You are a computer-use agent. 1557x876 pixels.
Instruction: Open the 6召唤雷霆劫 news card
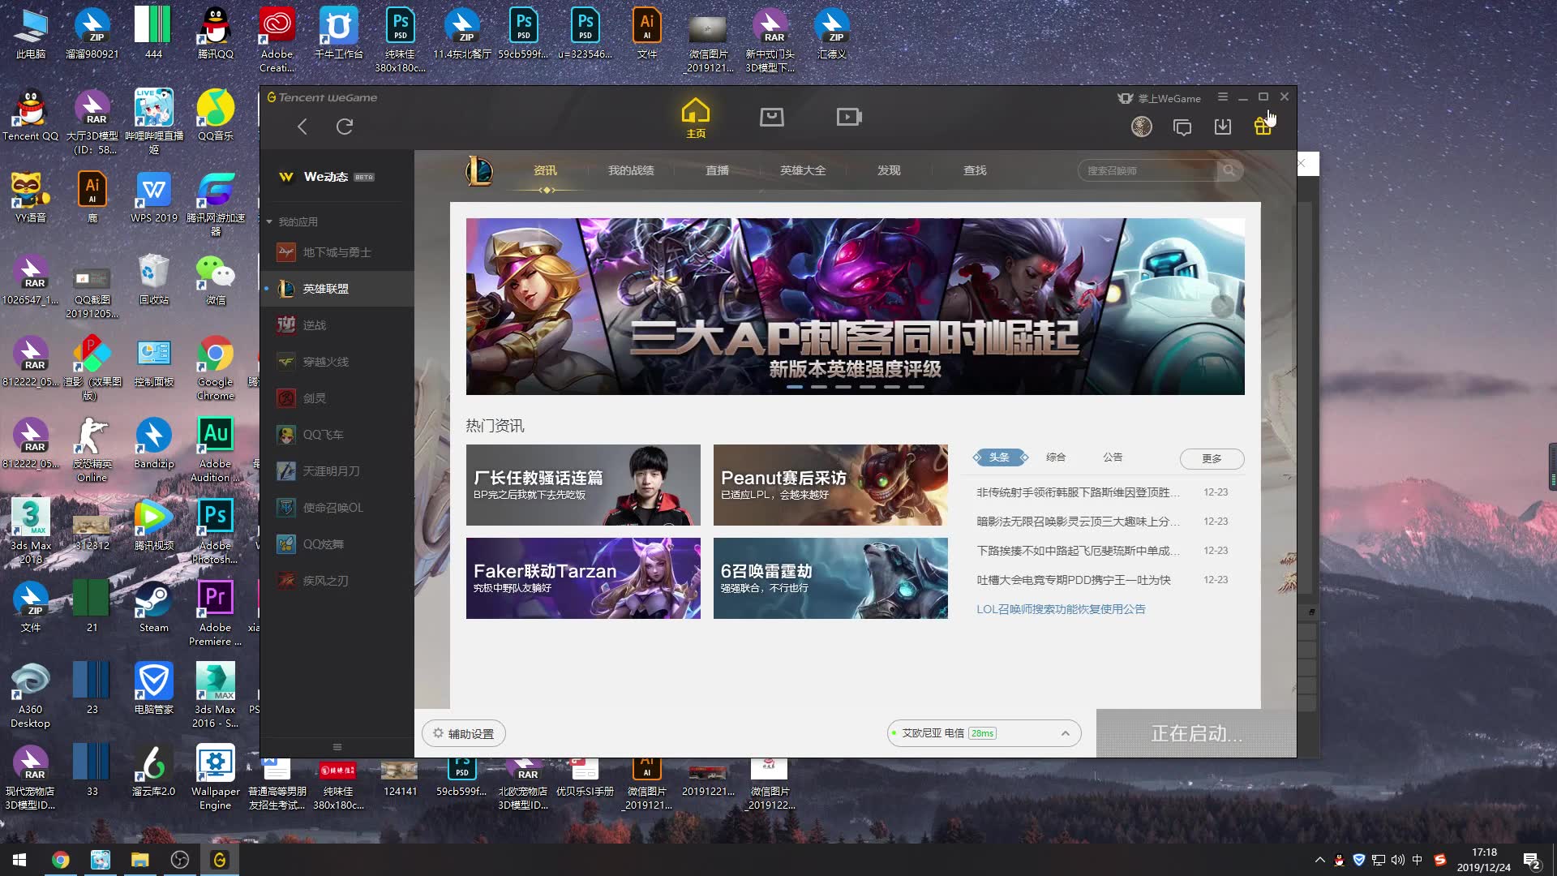click(x=830, y=578)
